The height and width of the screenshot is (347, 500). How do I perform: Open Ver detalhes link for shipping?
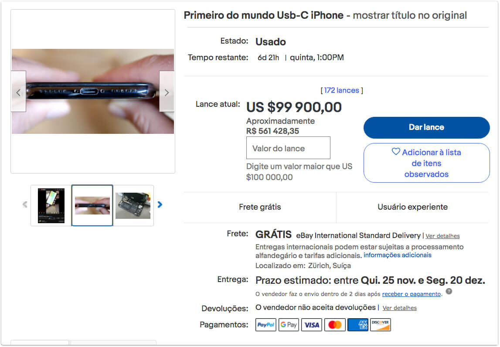[442, 236]
